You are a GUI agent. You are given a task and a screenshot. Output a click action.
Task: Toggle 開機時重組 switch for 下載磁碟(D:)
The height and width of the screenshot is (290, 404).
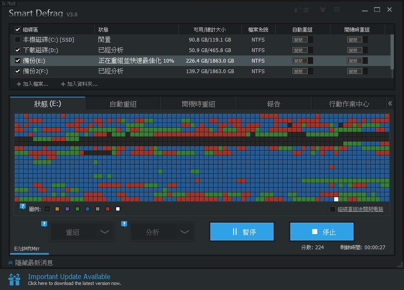coord(357,50)
